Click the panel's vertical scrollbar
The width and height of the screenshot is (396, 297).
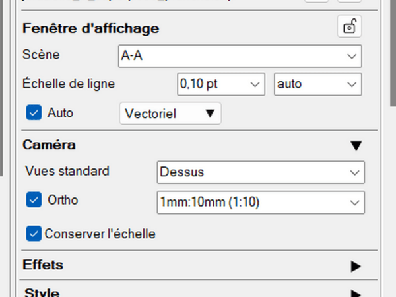393,53
